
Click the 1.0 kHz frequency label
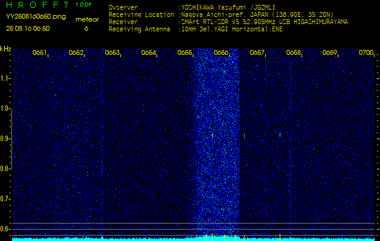[x=5, y=109]
